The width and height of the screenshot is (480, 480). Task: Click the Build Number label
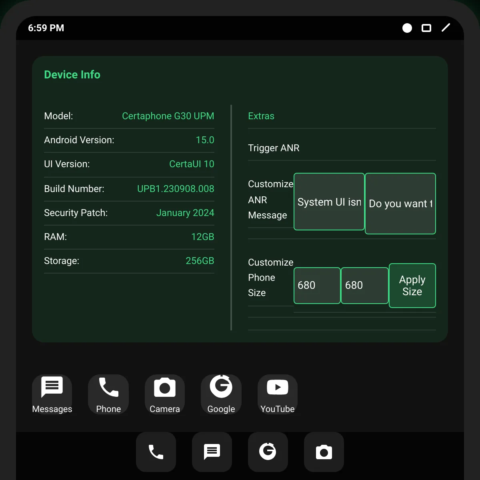pyautogui.click(x=74, y=189)
